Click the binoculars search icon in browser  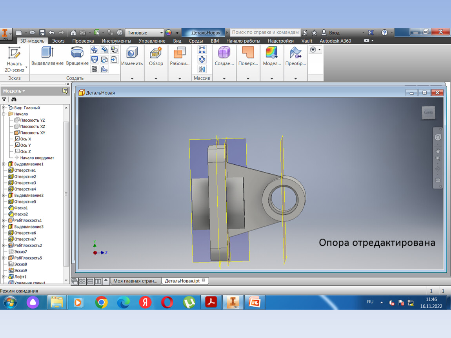(x=14, y=99)
